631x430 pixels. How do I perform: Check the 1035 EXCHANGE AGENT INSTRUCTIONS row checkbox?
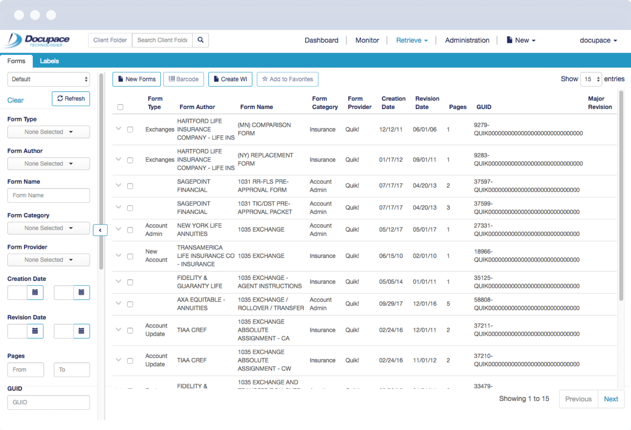coord(130,282)
